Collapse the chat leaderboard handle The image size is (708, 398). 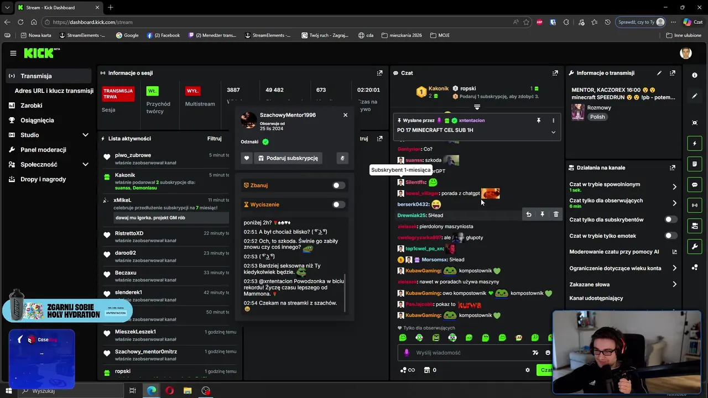tap(477, 107)
